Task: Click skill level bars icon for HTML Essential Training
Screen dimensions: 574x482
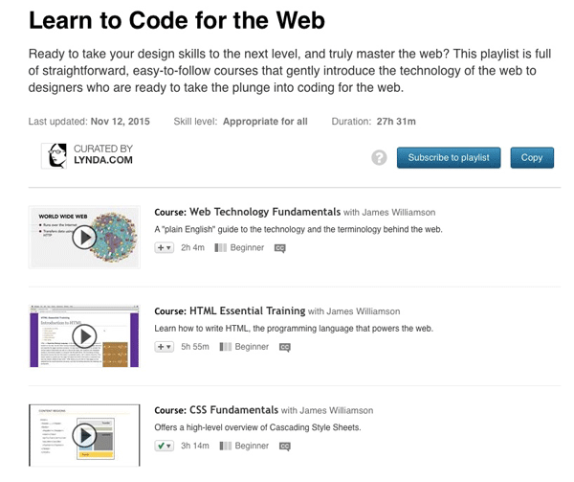Action: coord(225,347)
